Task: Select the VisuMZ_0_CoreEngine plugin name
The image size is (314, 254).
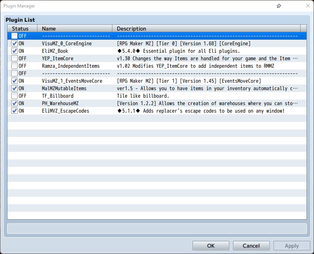Action: [x=67, y=43]
